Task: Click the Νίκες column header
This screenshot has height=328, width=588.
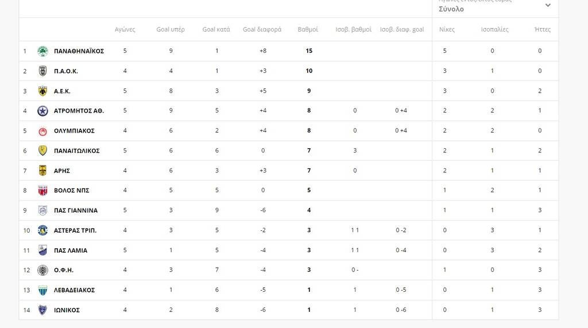Action: (447, 29)
